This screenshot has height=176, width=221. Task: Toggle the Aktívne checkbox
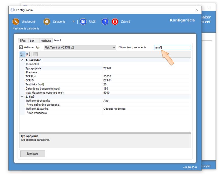(21, 47)
